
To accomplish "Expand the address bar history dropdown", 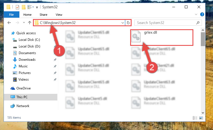I will click(122, 23).
